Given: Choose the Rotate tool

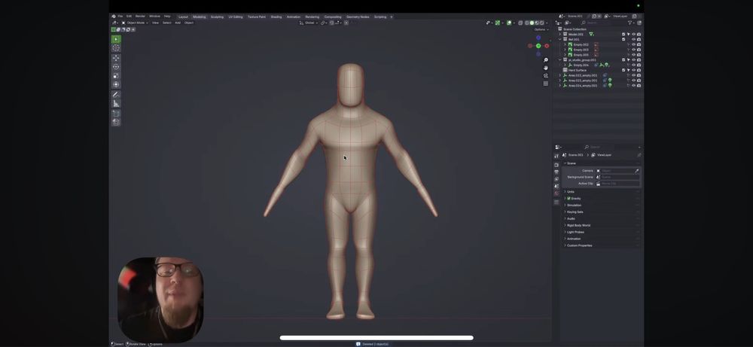Looking at the screenshot, I should 116,67.
